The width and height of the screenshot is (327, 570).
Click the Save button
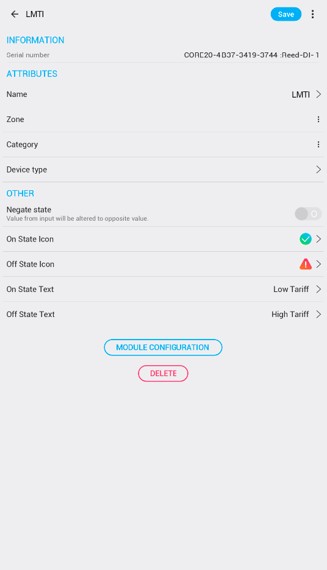click(x=286, y=14)
